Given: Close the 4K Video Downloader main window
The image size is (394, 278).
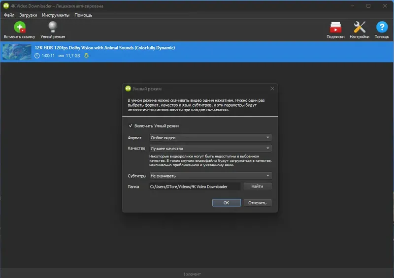Looking at the screenshot, I should 385,6.
